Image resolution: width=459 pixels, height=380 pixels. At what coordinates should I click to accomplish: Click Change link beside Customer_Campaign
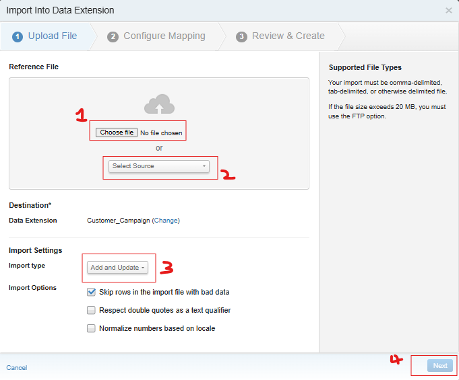tap(166, 221)
